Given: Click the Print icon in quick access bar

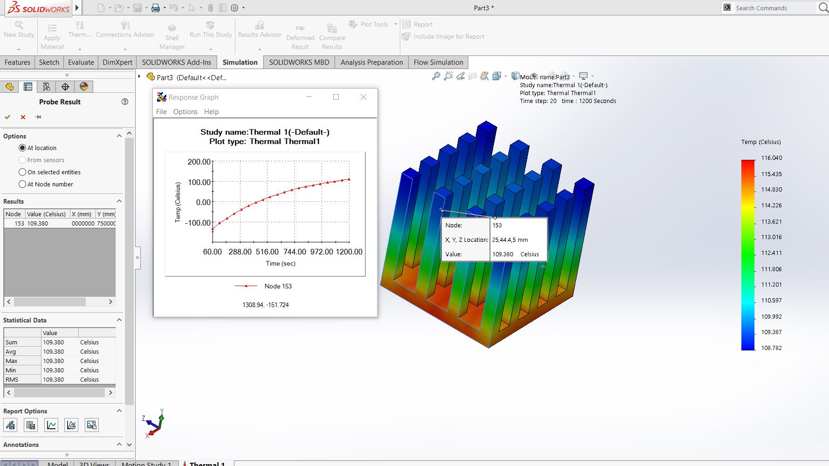Looking at the screenshot, I should (x=156, y=8).
